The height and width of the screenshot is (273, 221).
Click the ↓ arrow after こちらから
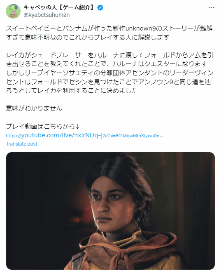[x=77, y=127]
